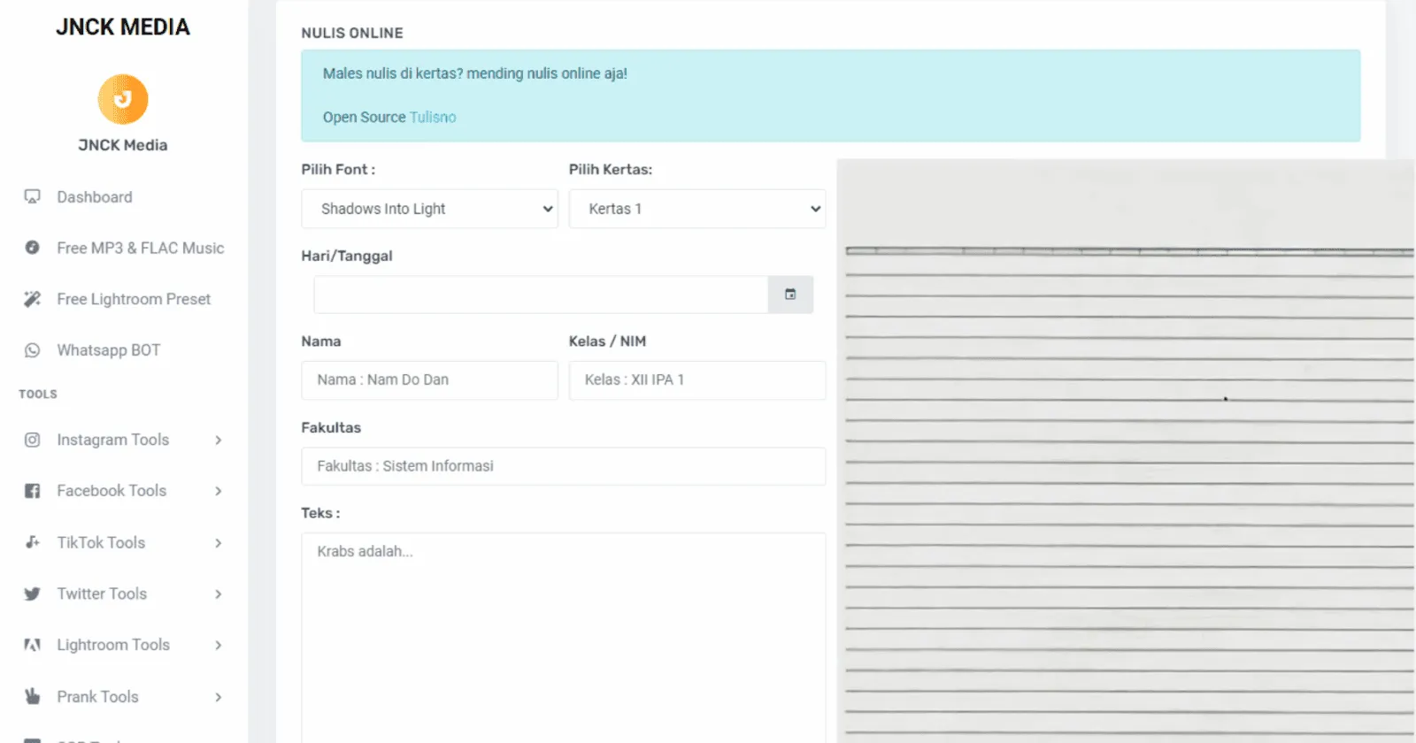Viewport: 1416px width, 743px height.
Task: Click the Instagram Tools icon
Action: tap(33, 440)
